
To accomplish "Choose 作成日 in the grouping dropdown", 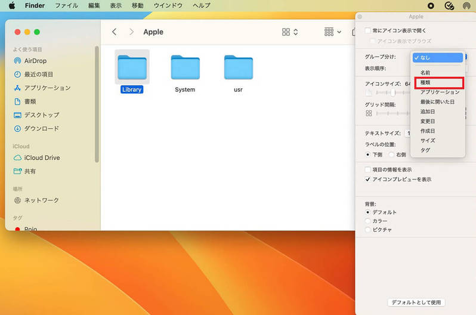I will (x=438, y=131).
